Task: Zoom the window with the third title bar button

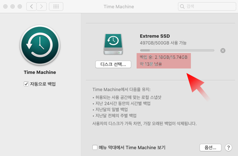Action: [x=20, y=6]
